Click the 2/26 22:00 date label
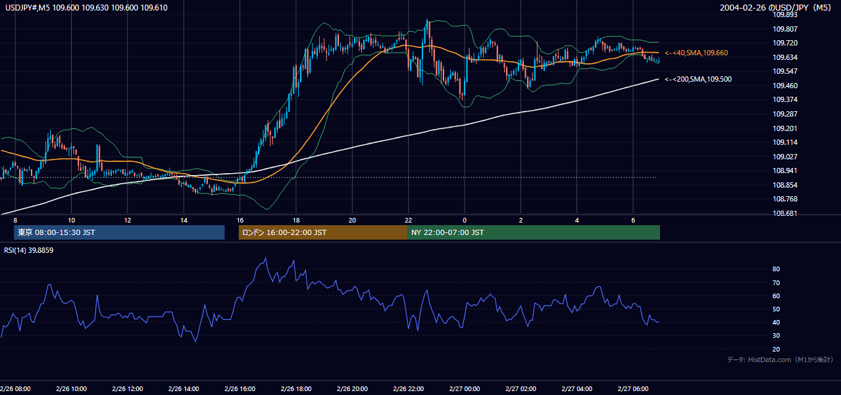The width and height of the screenshot is (841, 395). coord(408,388)
